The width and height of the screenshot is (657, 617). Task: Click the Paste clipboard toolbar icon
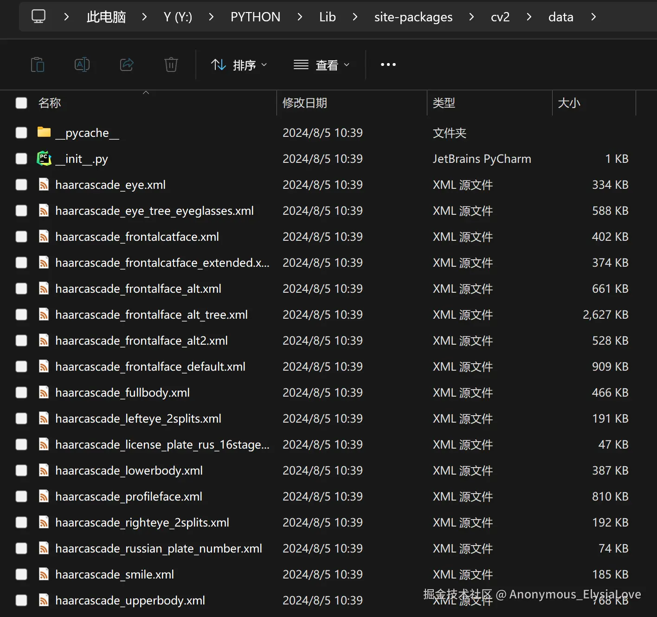coord(38,64)
